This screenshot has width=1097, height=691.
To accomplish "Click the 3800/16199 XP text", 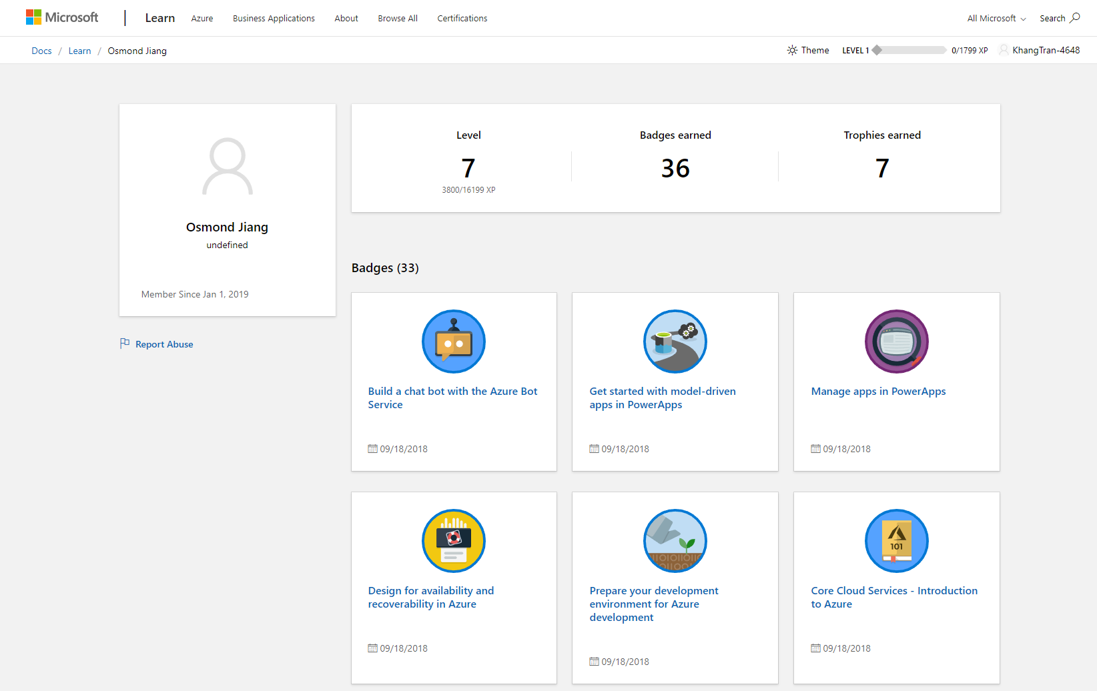I will click(x=468, y=190).
